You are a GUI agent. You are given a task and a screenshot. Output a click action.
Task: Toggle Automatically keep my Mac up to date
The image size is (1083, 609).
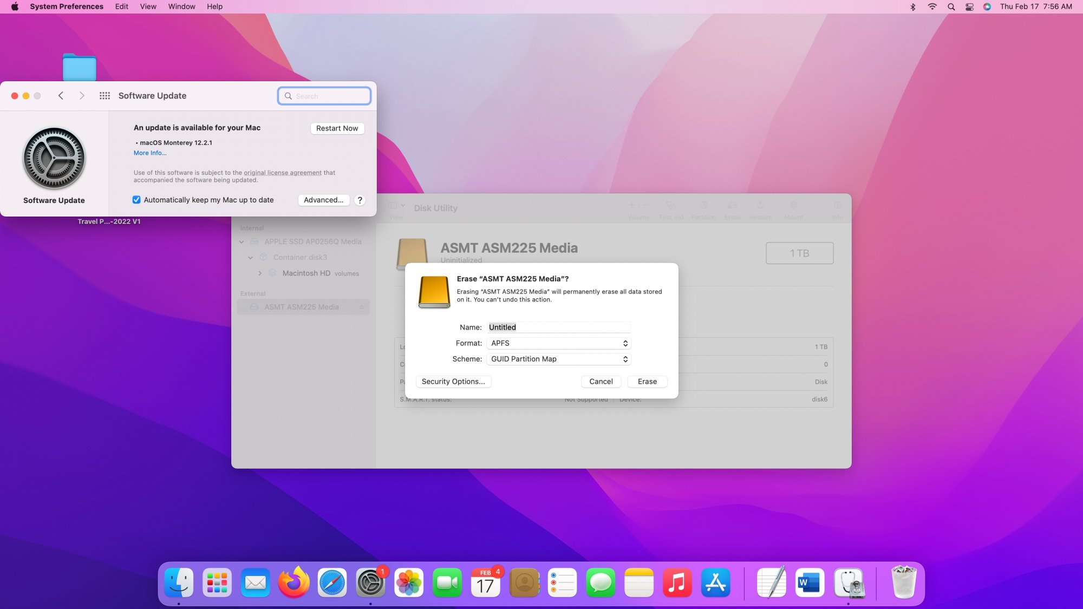(136, 200)
